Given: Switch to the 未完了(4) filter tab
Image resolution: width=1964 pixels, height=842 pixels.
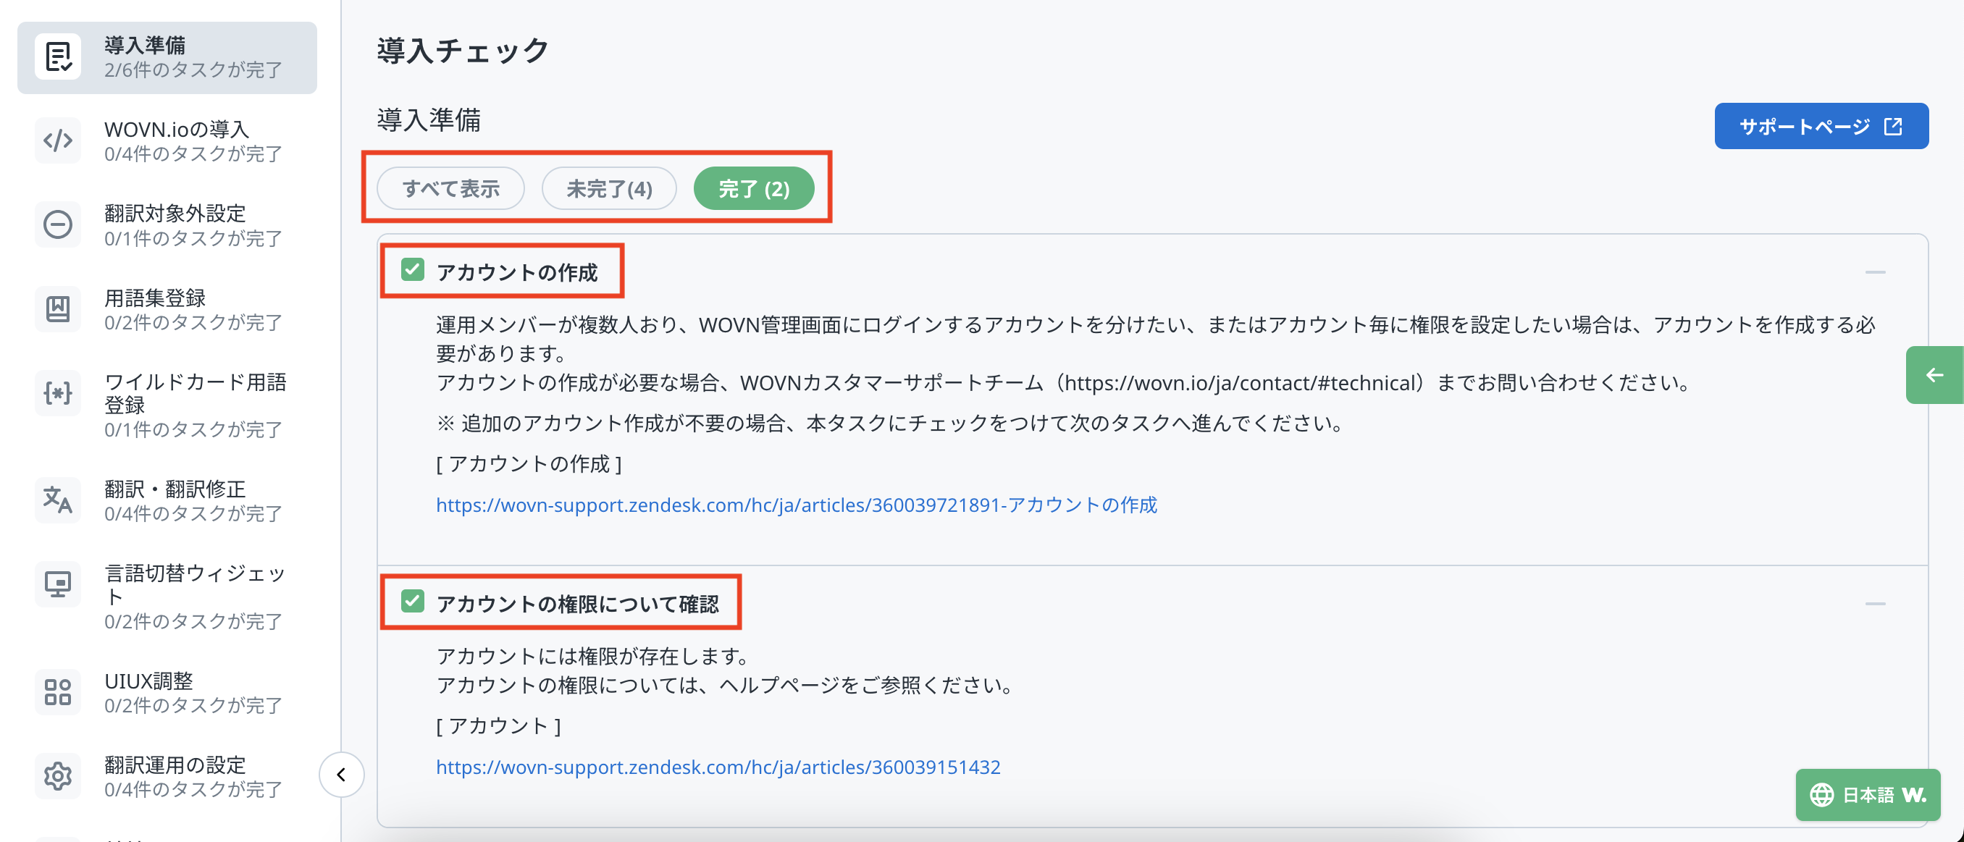Looking at the screenshot, I should (608, 188).
